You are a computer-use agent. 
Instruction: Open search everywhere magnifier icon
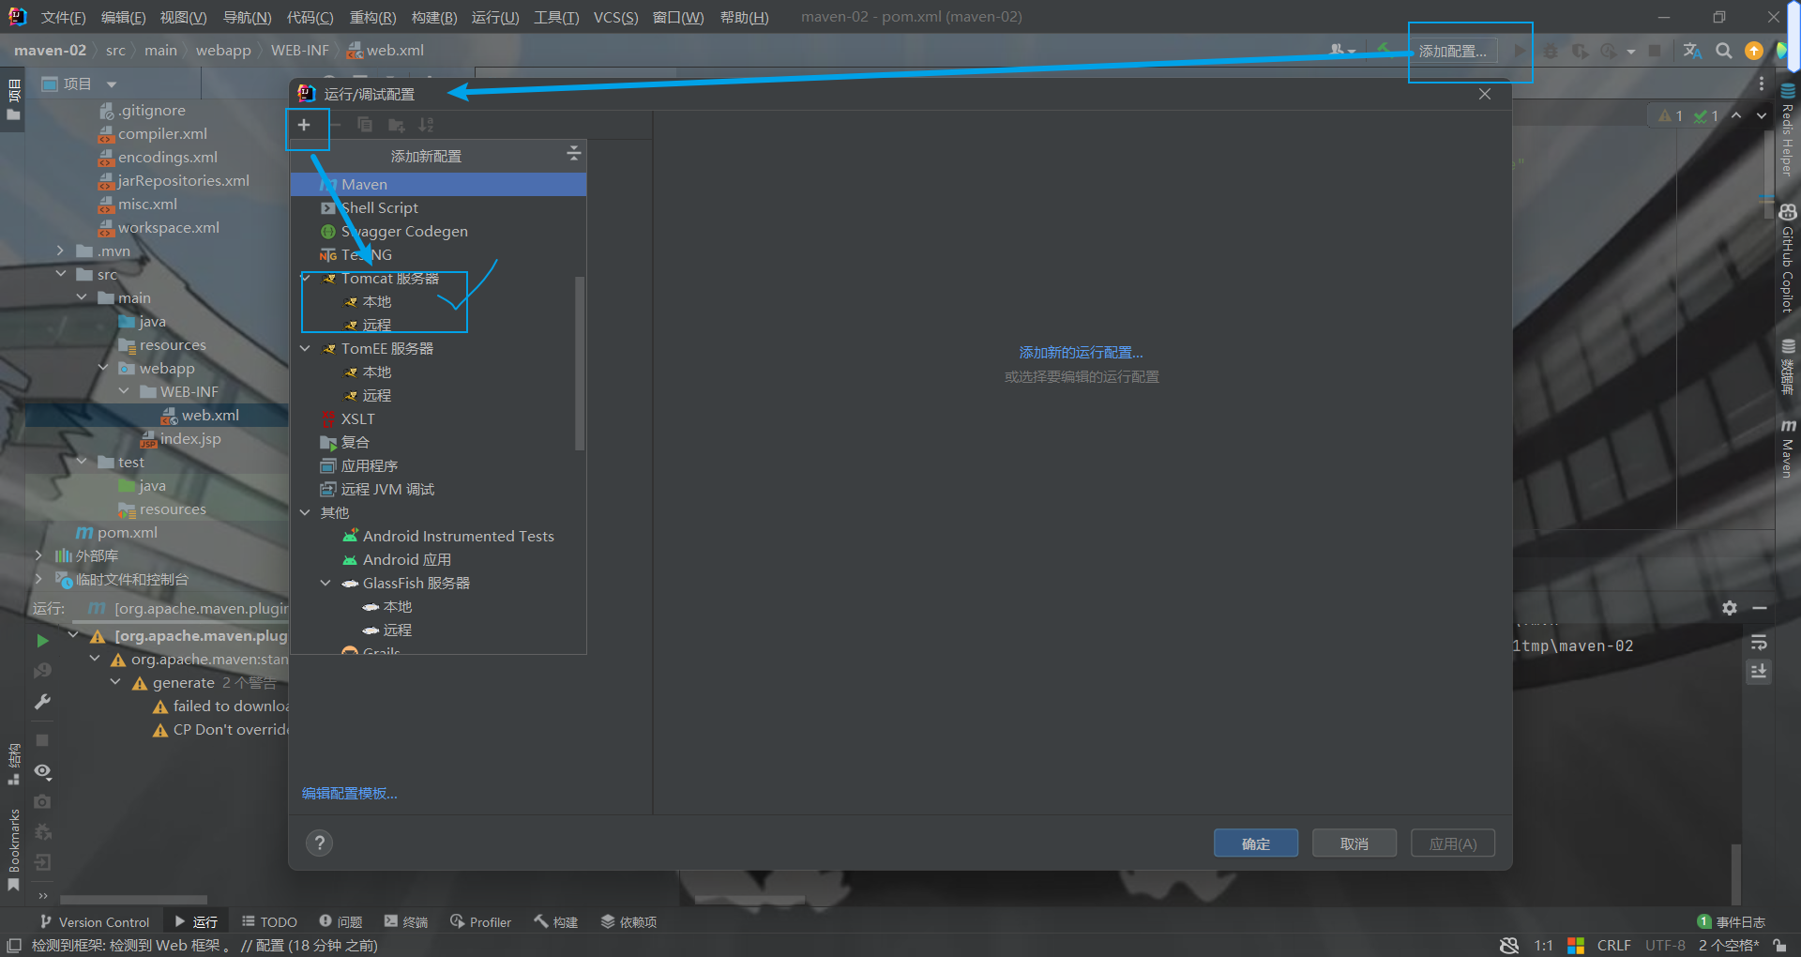(1724, 51)
